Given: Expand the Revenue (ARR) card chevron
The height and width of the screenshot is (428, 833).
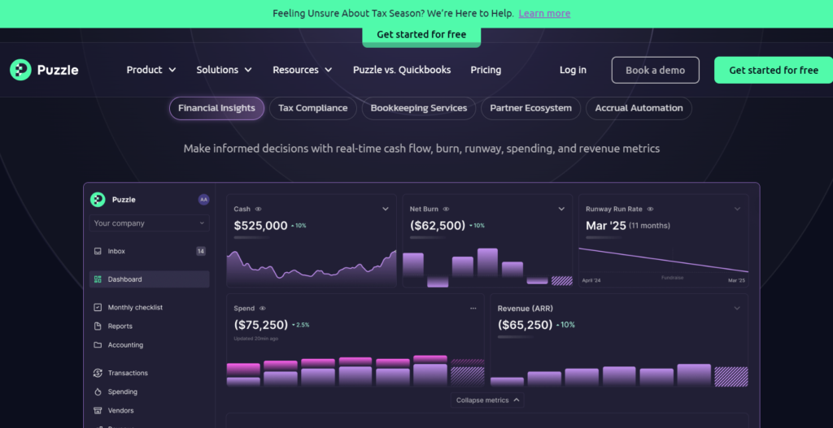Looking at the screenshot, I should coord(737,308).
